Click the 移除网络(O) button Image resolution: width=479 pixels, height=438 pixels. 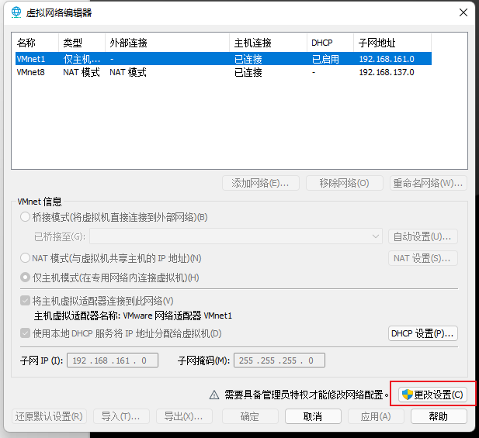(344, 183)
